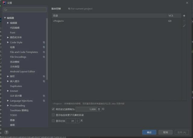193x138 pixels.
Task: Select 意图 in the tree
Action: coord(12,125)
